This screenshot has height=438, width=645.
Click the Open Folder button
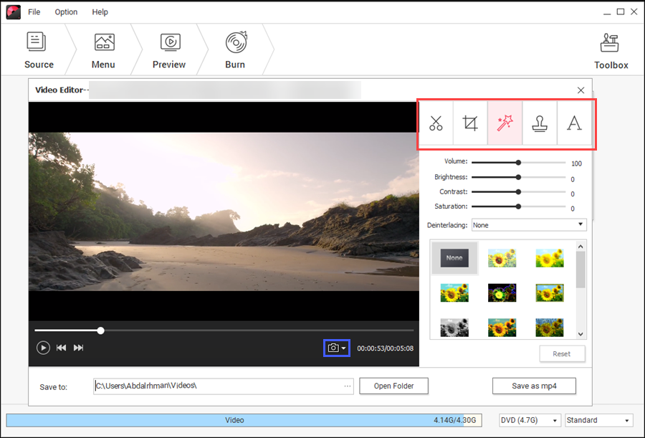[393, 386]
